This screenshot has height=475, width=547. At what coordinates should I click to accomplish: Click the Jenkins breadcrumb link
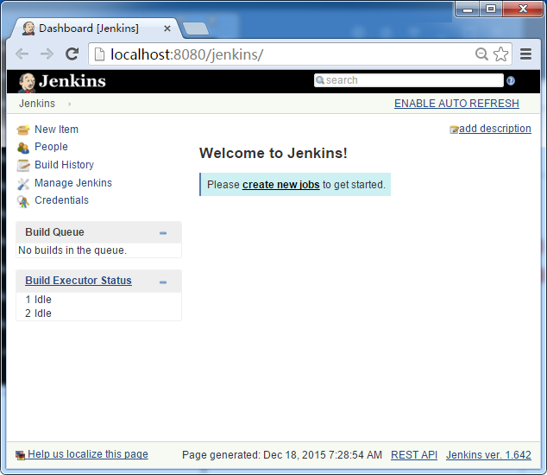[x=37, y=104]
